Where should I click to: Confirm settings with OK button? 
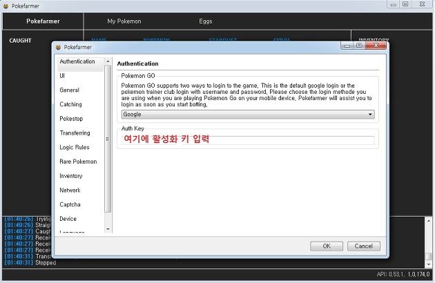(x=327, y=246)
